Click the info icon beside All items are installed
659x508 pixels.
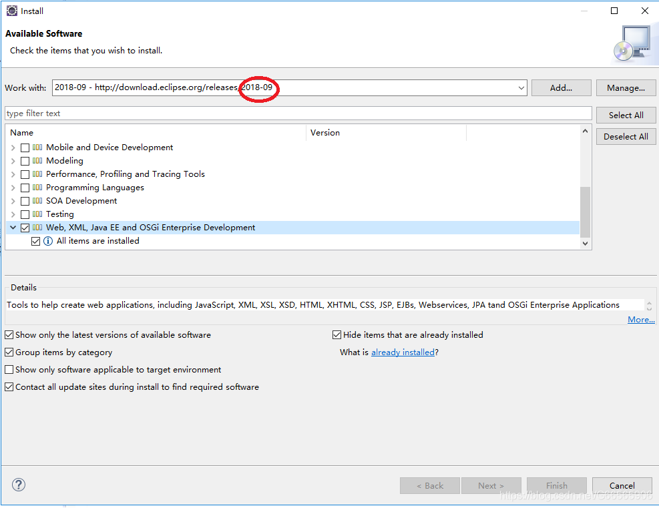(x=48, y=241)
